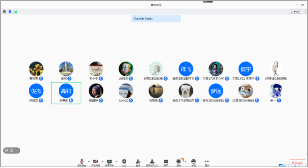Toggle the camera video button
The image size is (308, 168).
pos(95,162)
